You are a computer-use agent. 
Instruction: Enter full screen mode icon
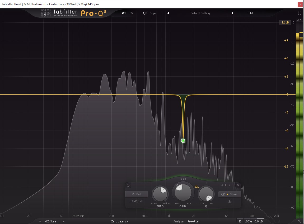click(300, 13)
